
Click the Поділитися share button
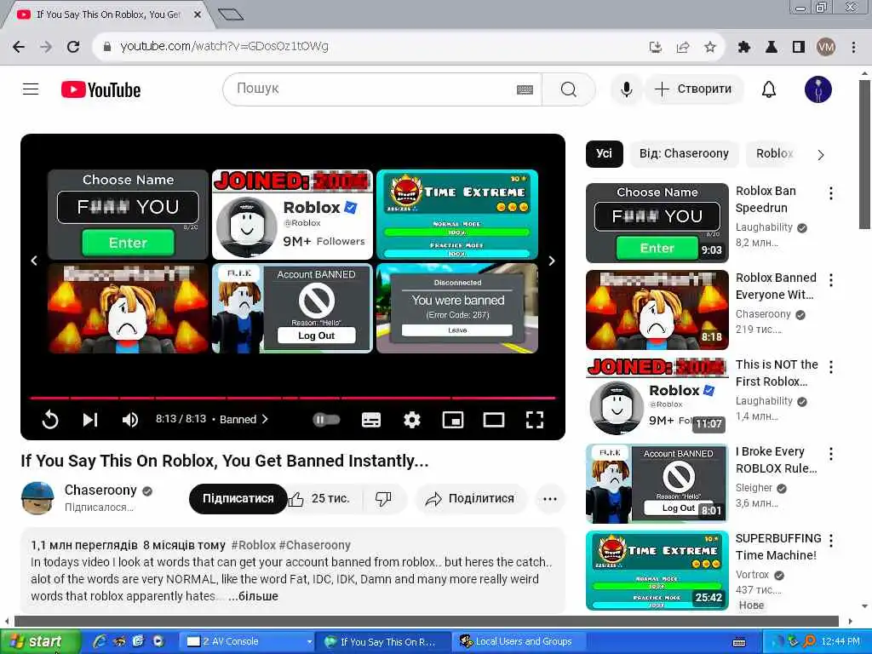[x=470, y=499]
